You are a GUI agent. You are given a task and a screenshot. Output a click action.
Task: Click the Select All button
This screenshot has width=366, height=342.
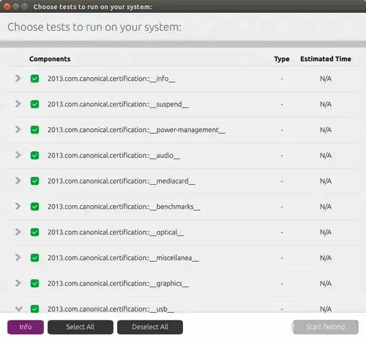click(x=80, y=327)
